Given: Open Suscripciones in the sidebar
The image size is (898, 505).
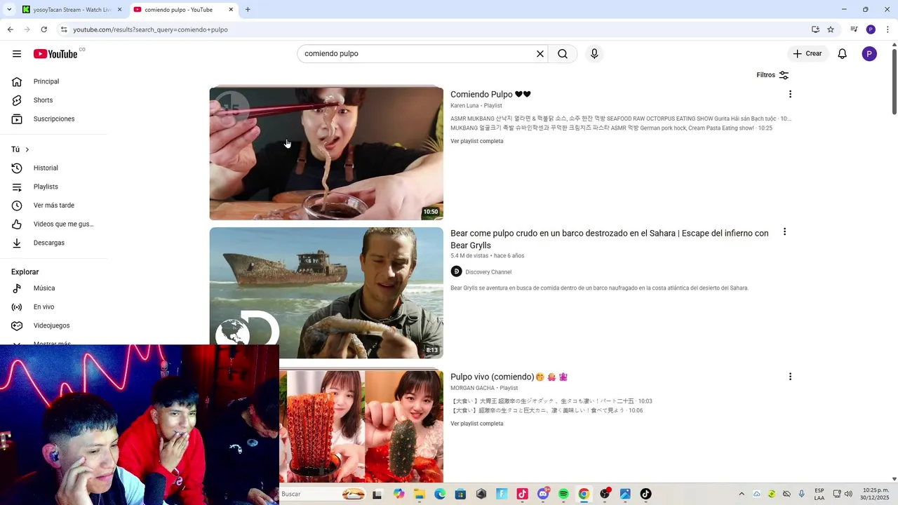Looking at the screenshot, I should coord(54,119).
